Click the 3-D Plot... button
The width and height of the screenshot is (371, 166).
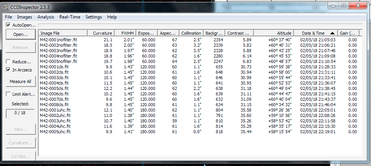click(x=20, y=156)
